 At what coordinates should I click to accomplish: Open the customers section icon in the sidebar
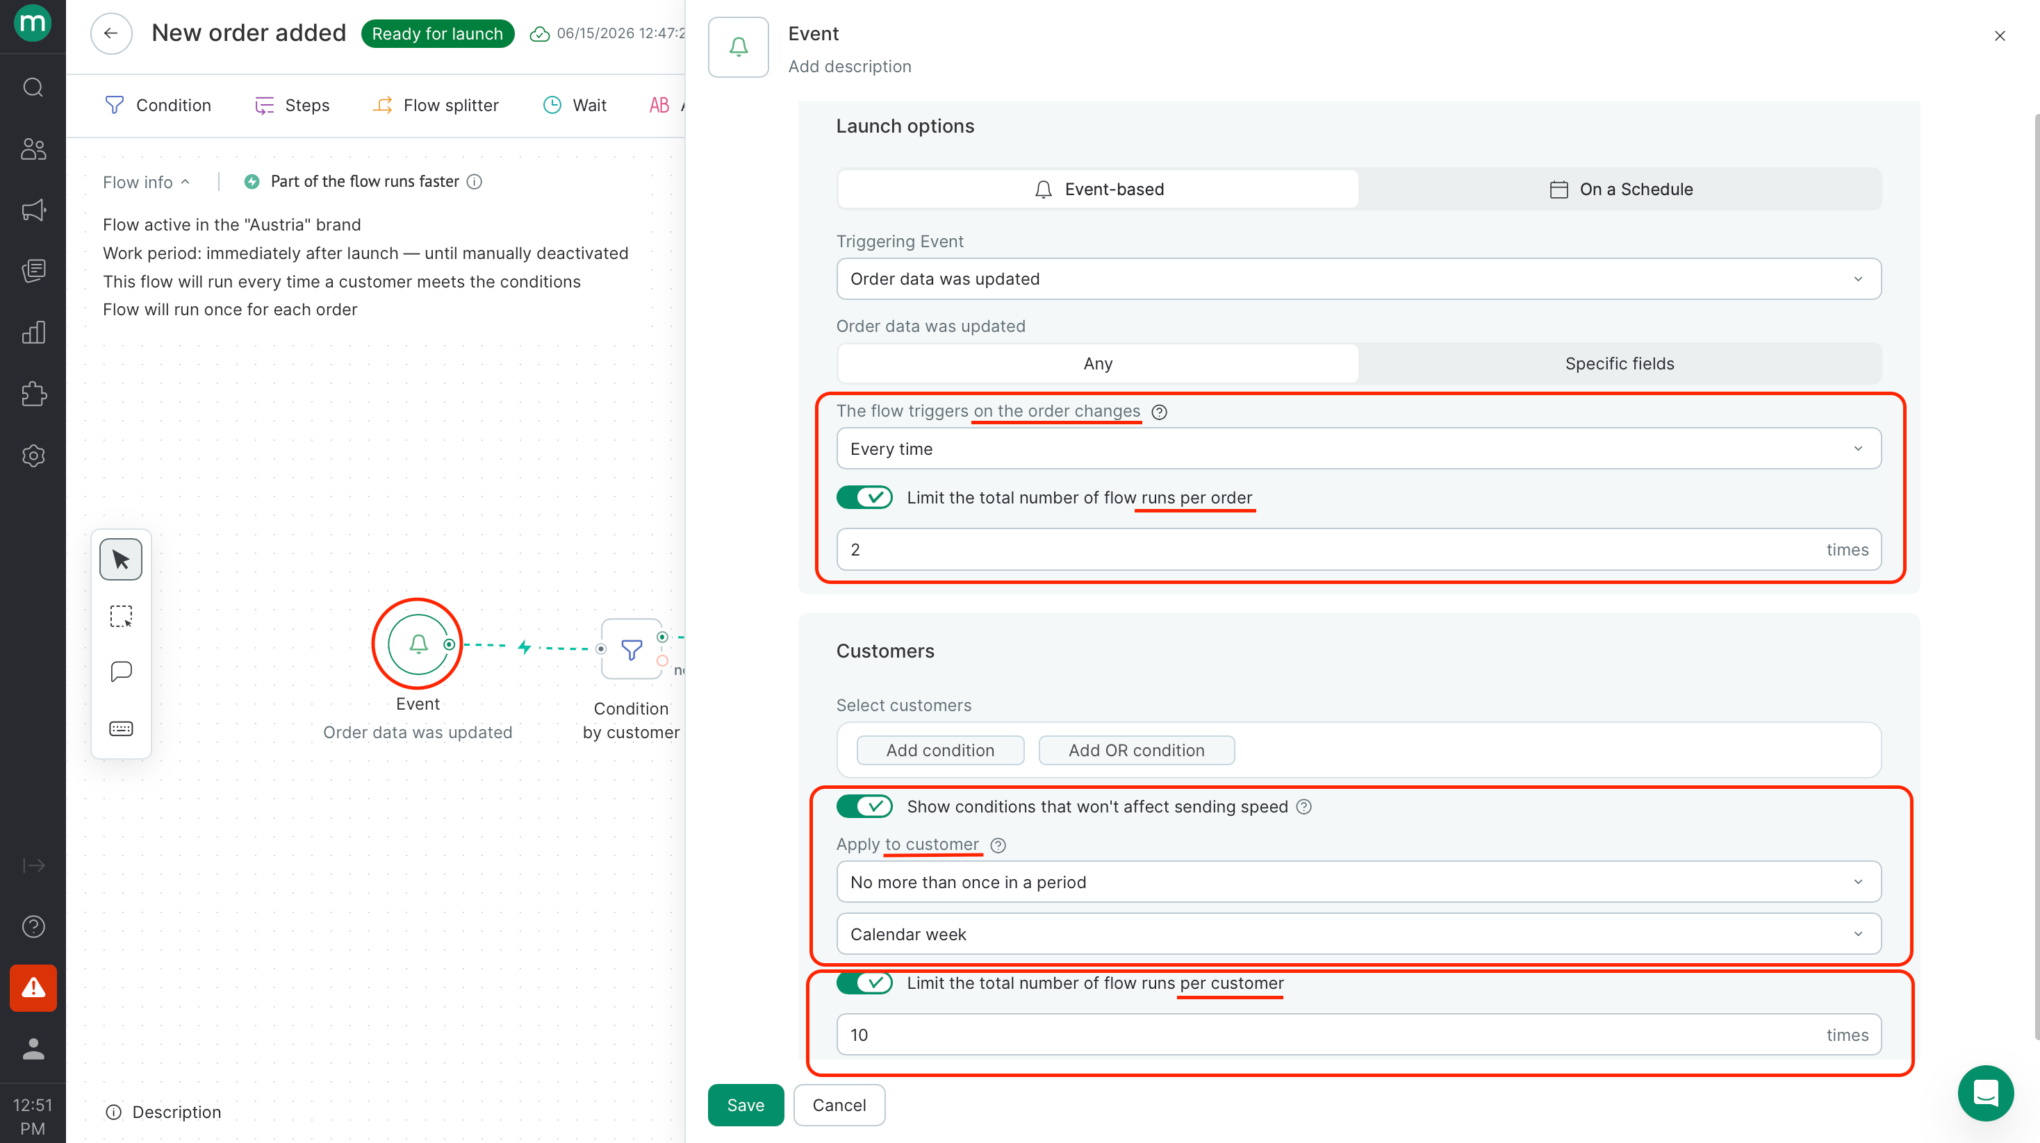[x=33, y=149]
